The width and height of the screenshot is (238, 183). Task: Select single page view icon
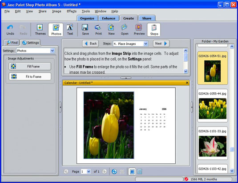point(132,171)
